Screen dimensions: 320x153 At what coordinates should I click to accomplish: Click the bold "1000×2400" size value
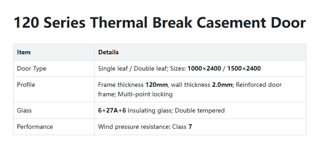[x=204, y=69]
